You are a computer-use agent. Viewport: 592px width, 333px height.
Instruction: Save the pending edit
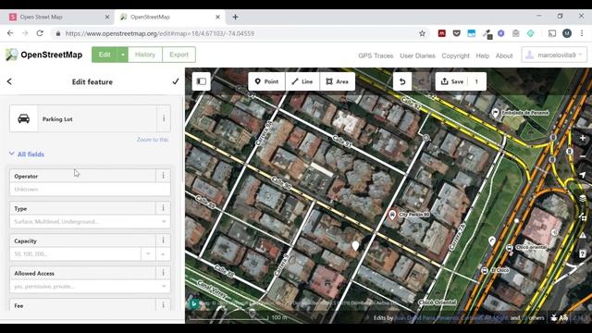coord(461,81)
